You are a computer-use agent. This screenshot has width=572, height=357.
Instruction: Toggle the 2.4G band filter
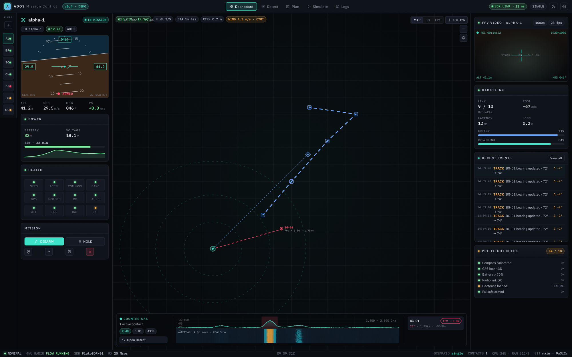coord(125,331)
